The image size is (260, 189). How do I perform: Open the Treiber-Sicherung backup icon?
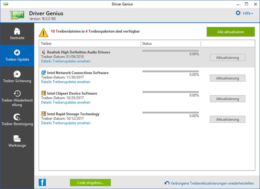[x=17, y=74]
